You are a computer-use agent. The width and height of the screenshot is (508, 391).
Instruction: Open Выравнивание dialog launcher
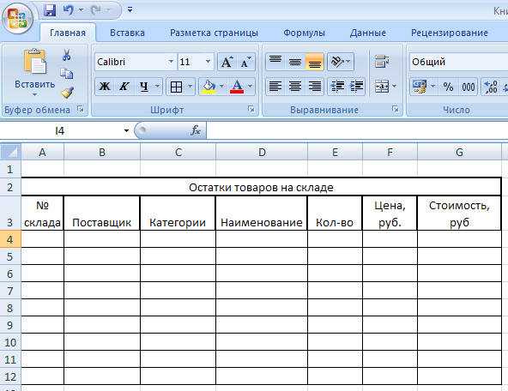pos(395,109)
